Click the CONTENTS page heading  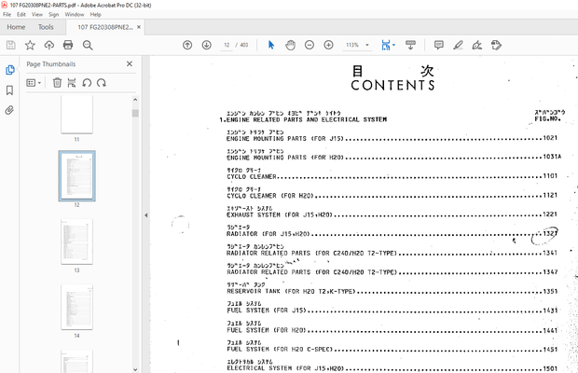pos(392,85)
